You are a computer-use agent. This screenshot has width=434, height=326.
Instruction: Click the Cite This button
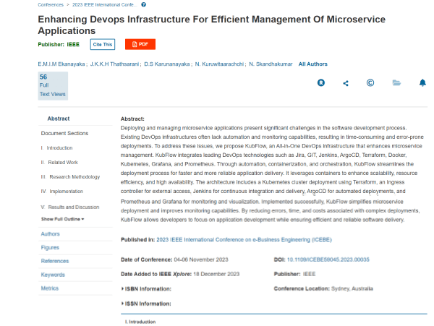pos(103,44)
